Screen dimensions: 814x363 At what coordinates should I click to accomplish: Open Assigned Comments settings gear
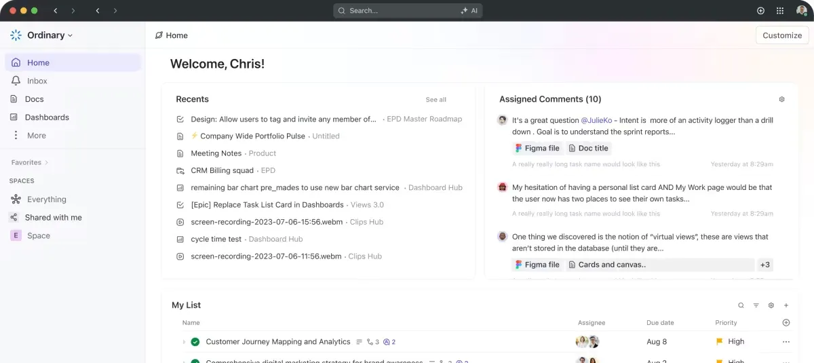tap(781, 99)
